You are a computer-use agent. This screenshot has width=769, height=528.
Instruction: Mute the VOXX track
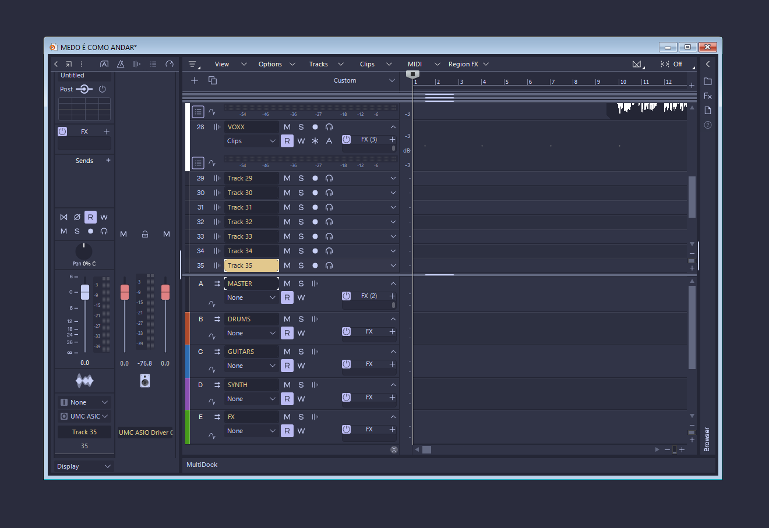(x=287, y=127)
